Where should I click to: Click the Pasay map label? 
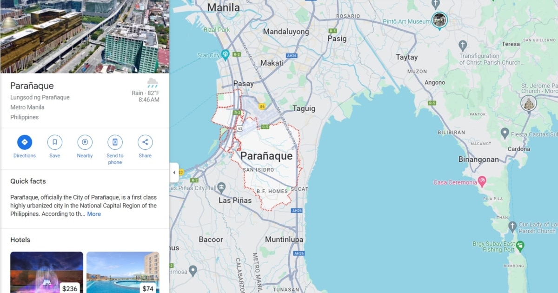click(244, 84)
